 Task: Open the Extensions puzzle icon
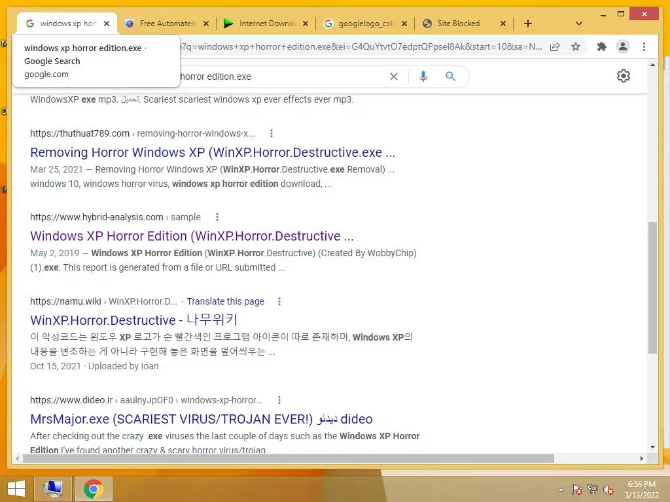coord(602,46)
